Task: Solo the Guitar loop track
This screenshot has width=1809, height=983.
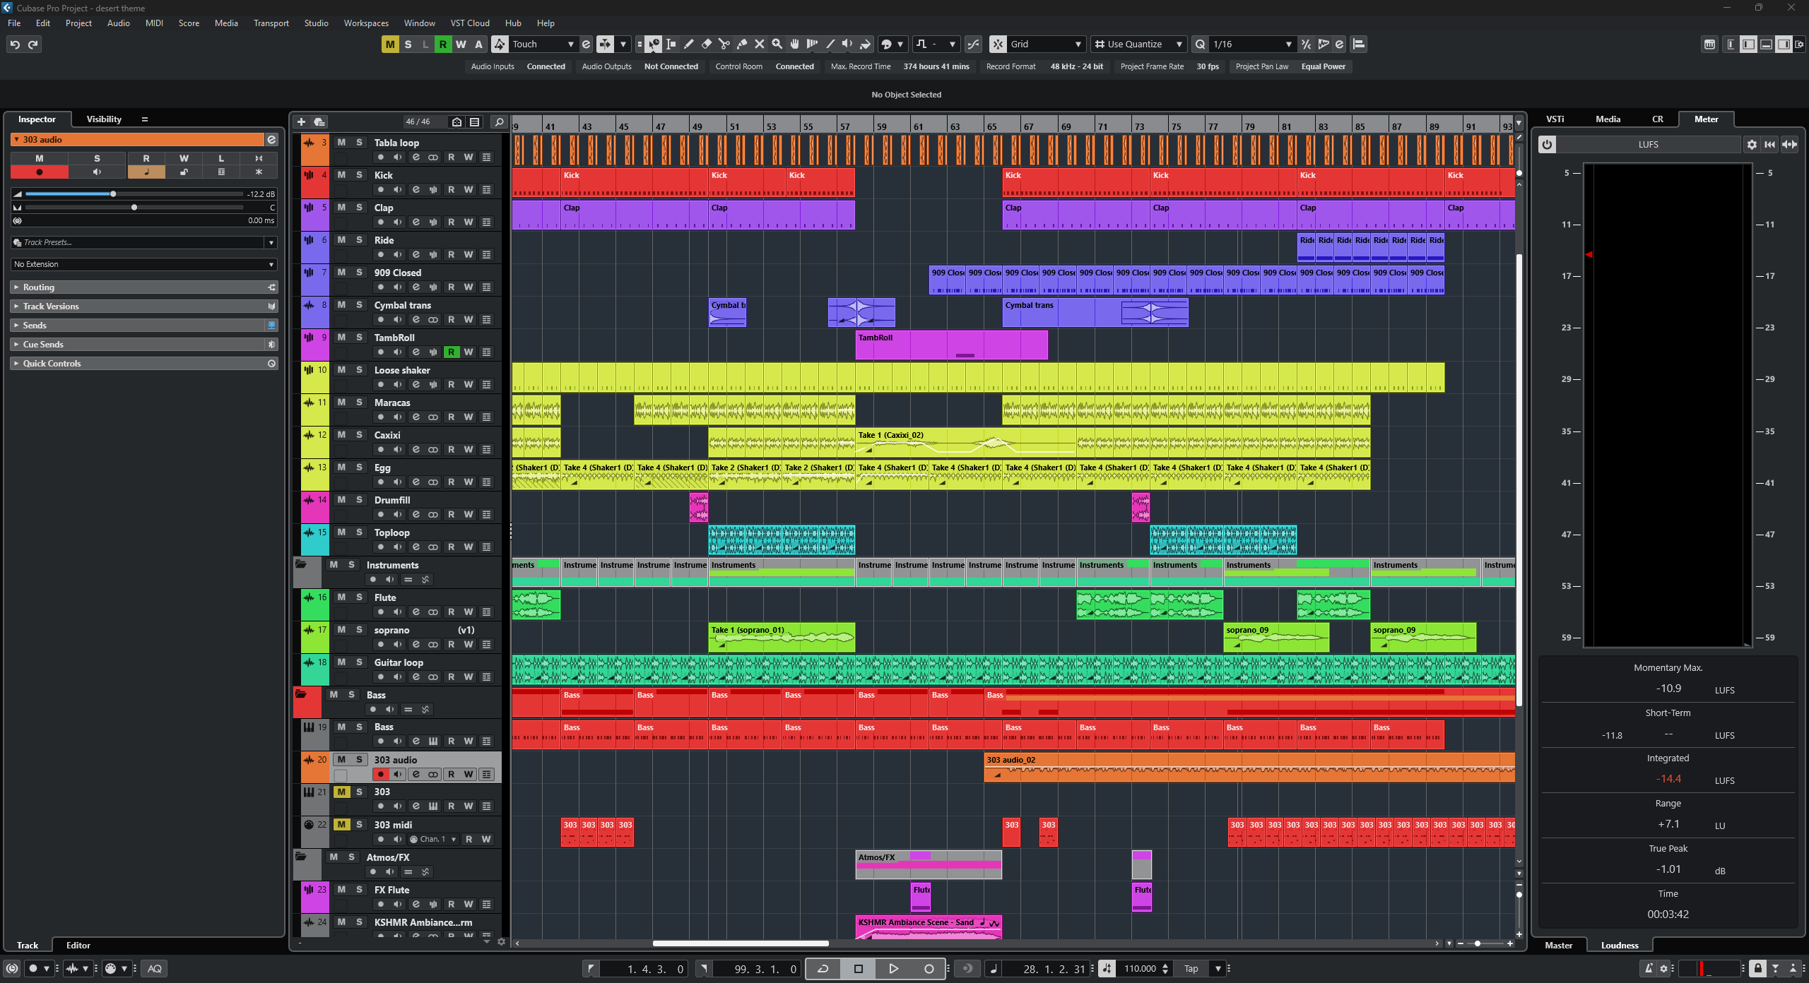Action: click(359, 662)
